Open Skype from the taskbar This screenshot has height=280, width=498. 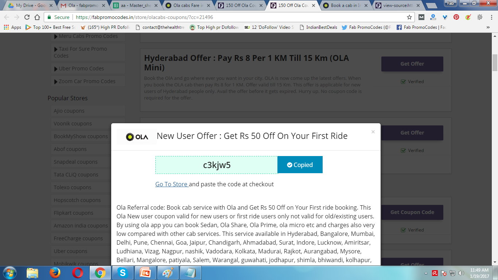122,273
